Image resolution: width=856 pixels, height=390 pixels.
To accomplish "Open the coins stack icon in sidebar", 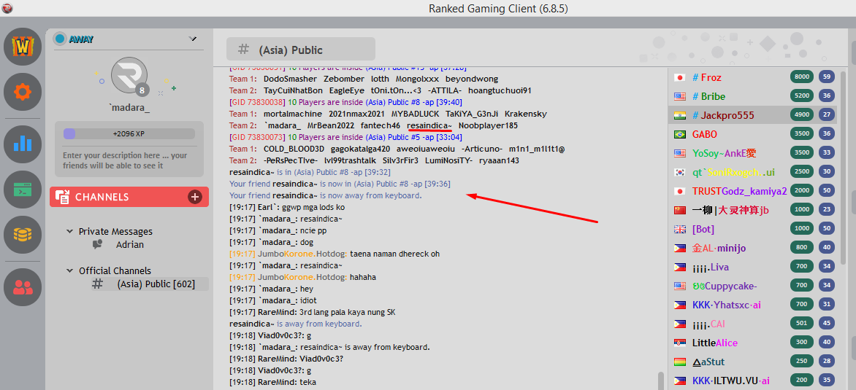I will click(23, 235).
